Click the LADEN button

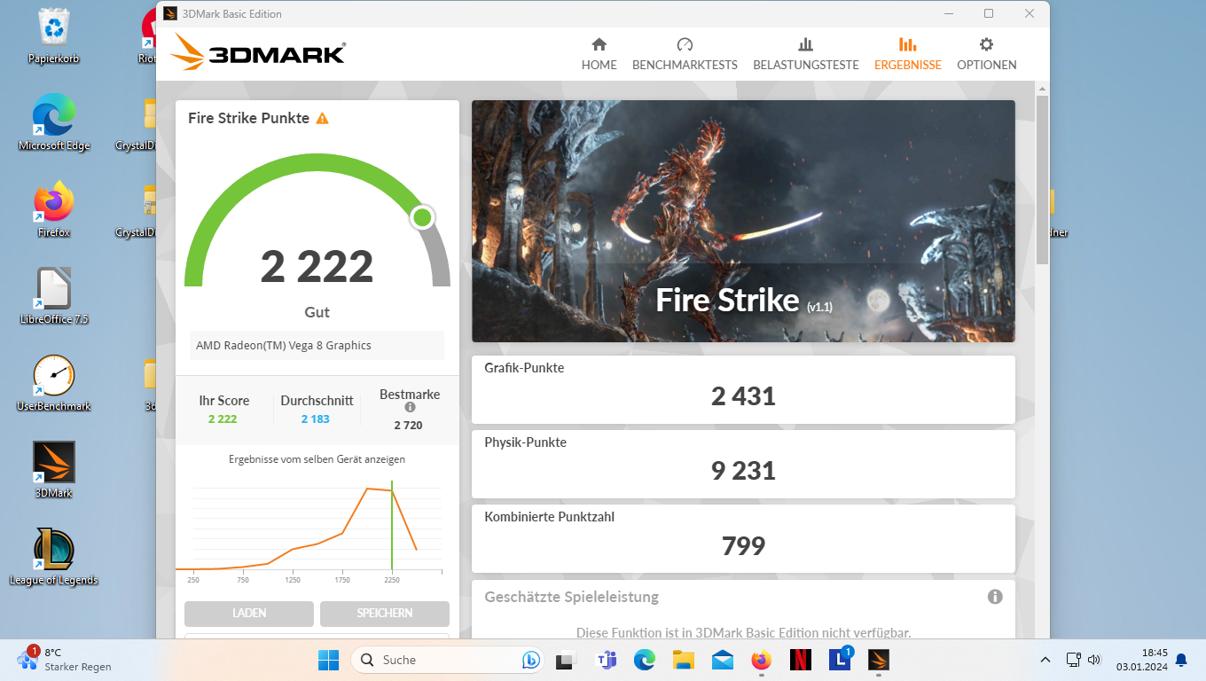pos(249,614)
